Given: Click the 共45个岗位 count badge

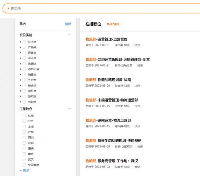Looking at the screenshot, I should click(112, 24).
